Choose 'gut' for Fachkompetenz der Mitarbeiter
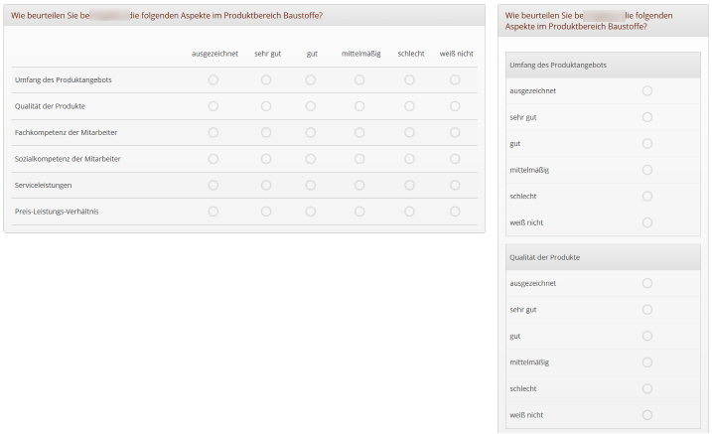 [311, 132]
